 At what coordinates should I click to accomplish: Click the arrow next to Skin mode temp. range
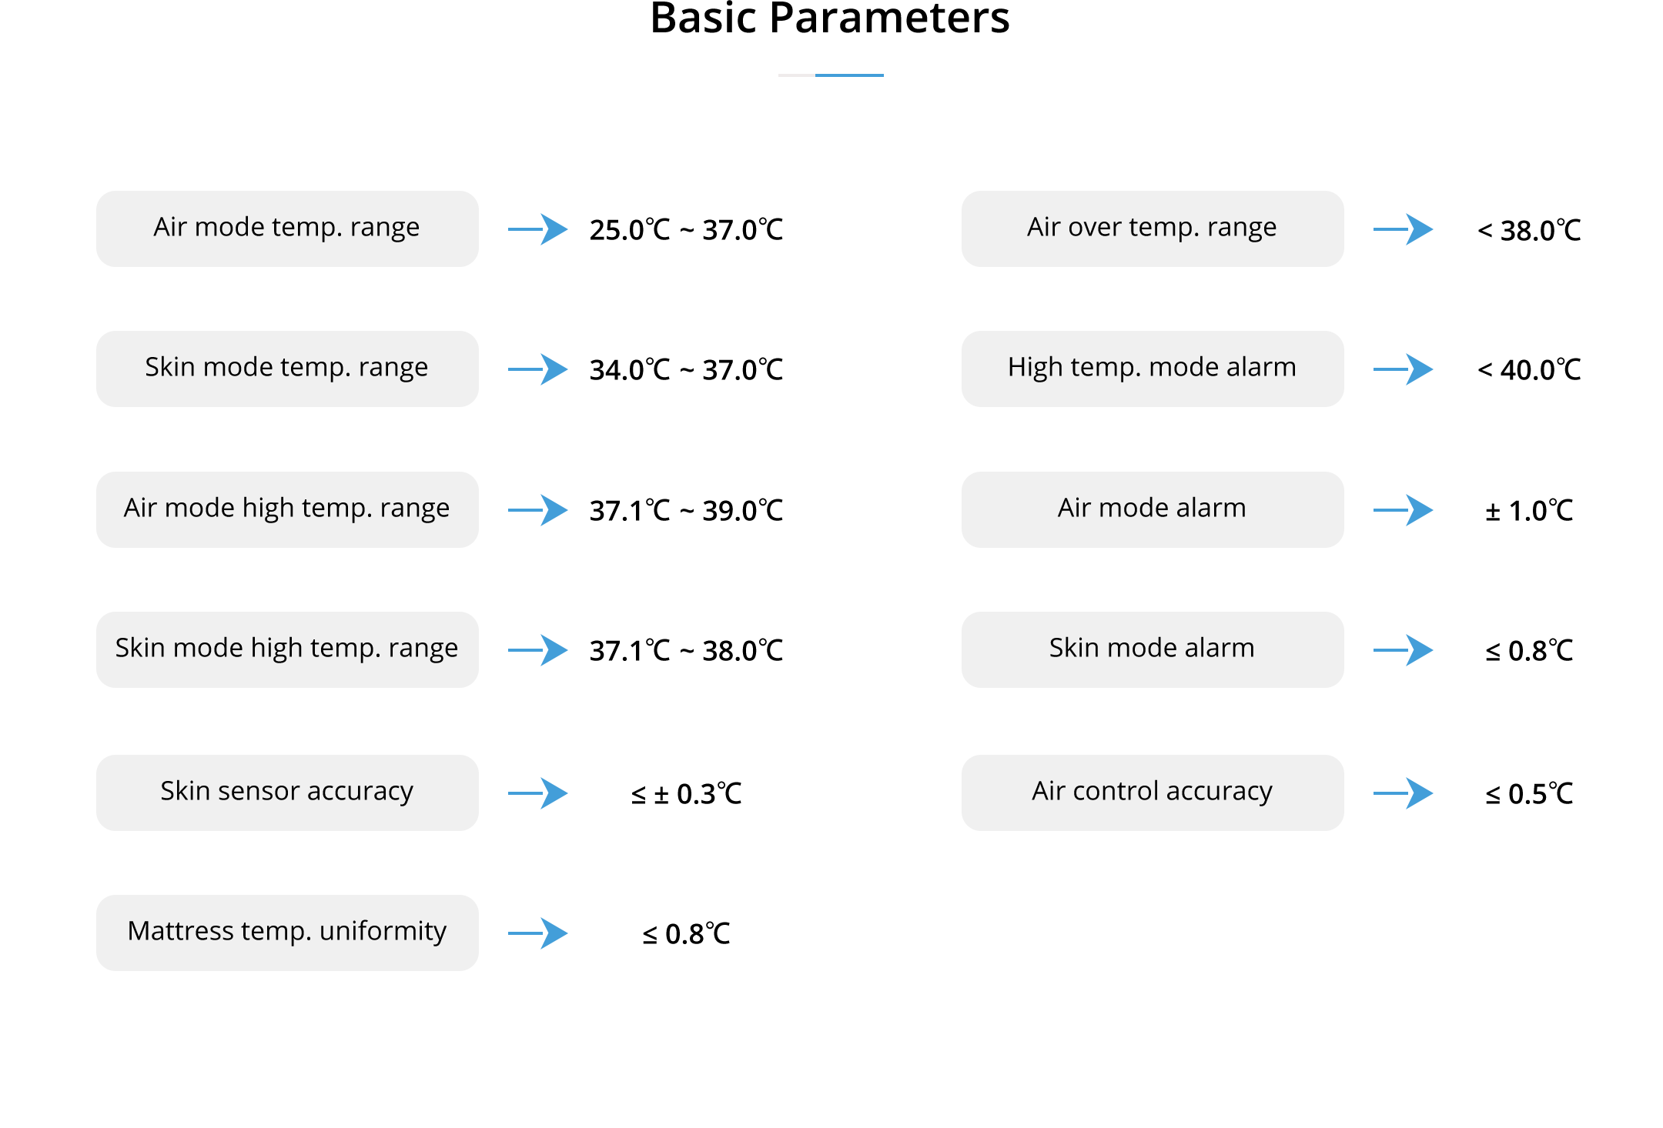click(538, 369)
